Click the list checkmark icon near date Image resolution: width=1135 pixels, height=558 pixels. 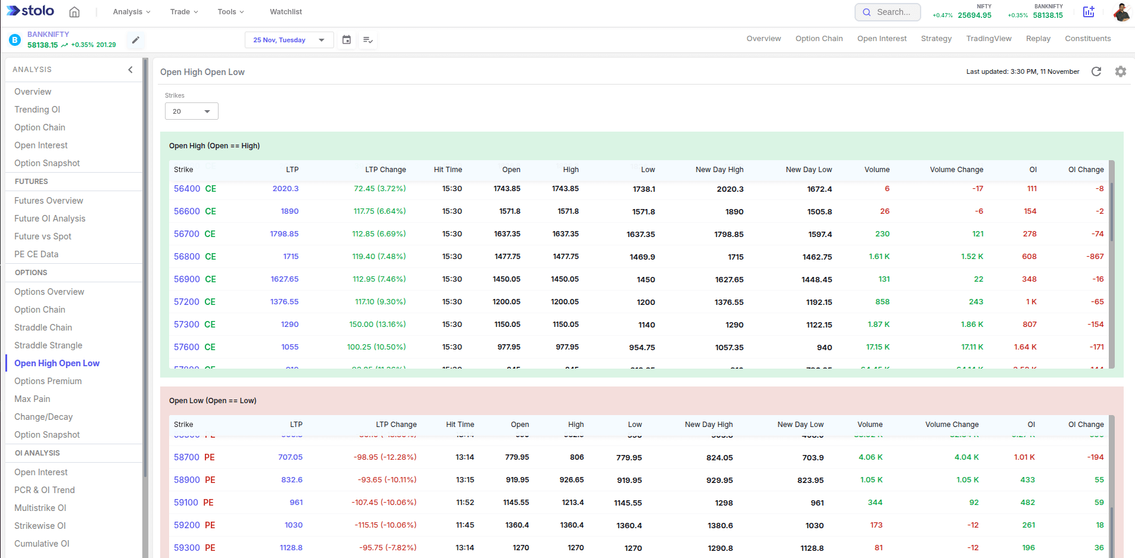tap(368, 40)
